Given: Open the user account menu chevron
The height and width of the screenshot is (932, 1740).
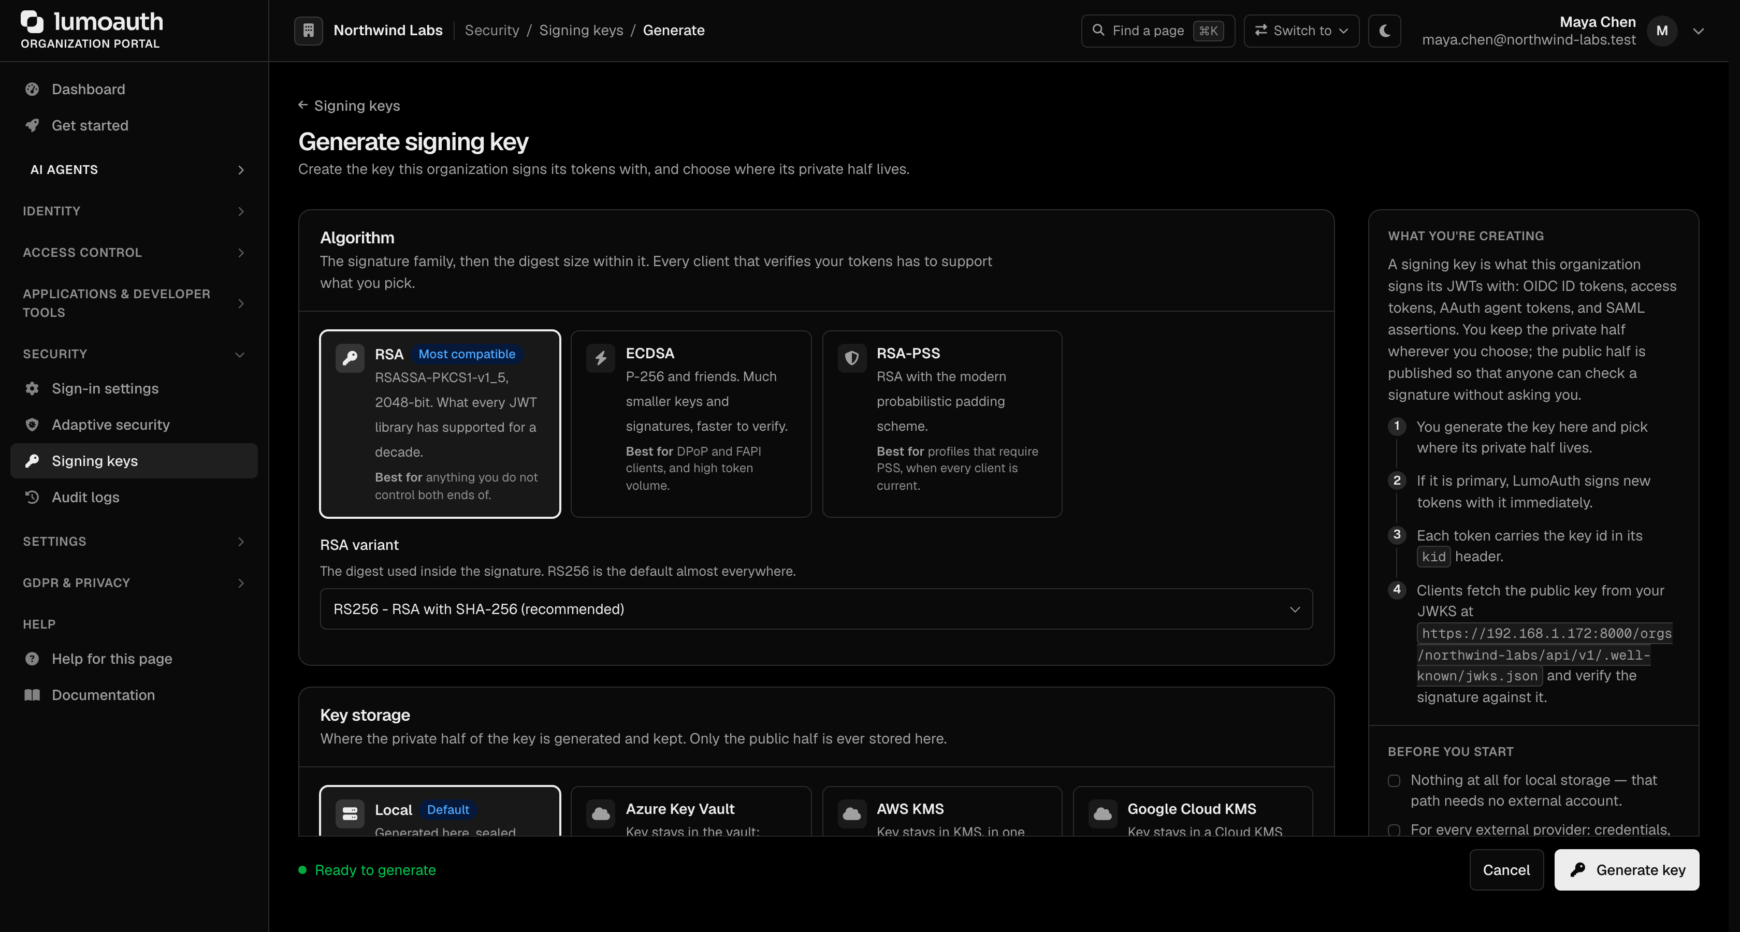Looking at the screenshot, I should pyautogui.click(x=1698, y=31).
